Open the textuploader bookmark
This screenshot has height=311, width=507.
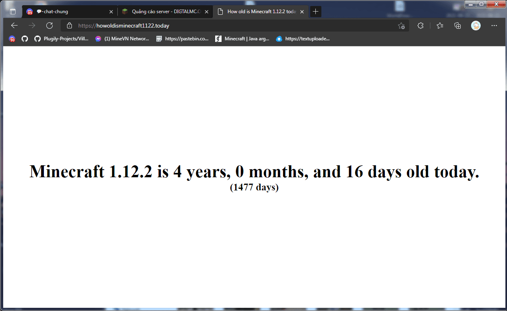click(303, 39)
